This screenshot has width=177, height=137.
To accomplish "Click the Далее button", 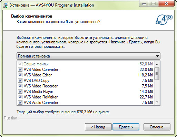I will coord(126,127).
